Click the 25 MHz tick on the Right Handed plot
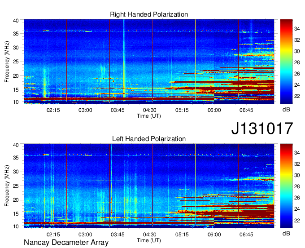Viewport: 305px width, 248px height. [16, 62]
